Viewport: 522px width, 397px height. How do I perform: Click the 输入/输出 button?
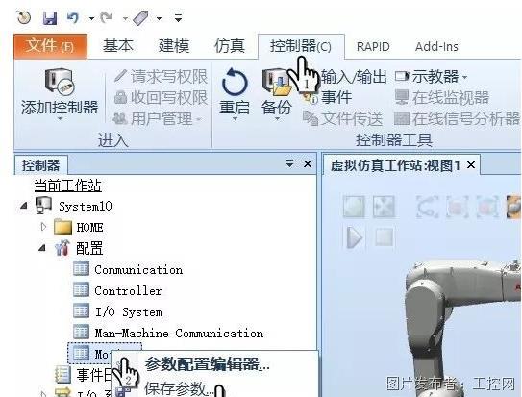click(x=353, y=77)
